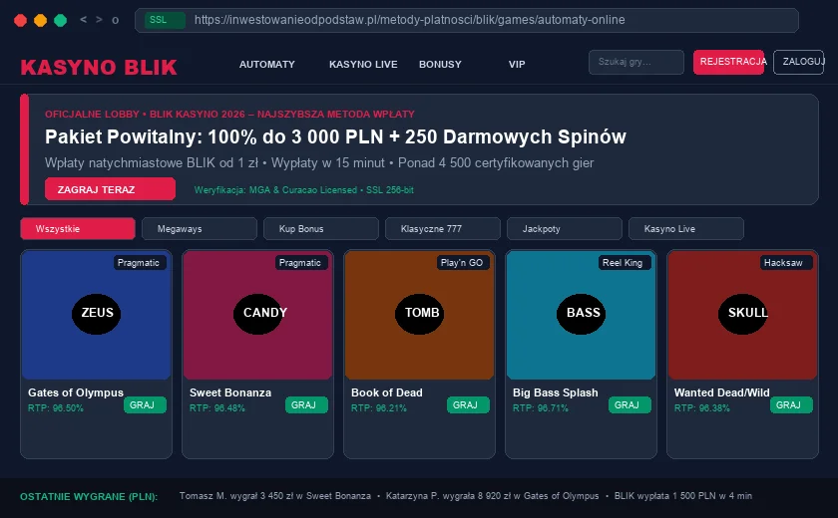
Task: Click the RTP: 96.21% value
Action: pyautogui.click(x=379, y=408)
